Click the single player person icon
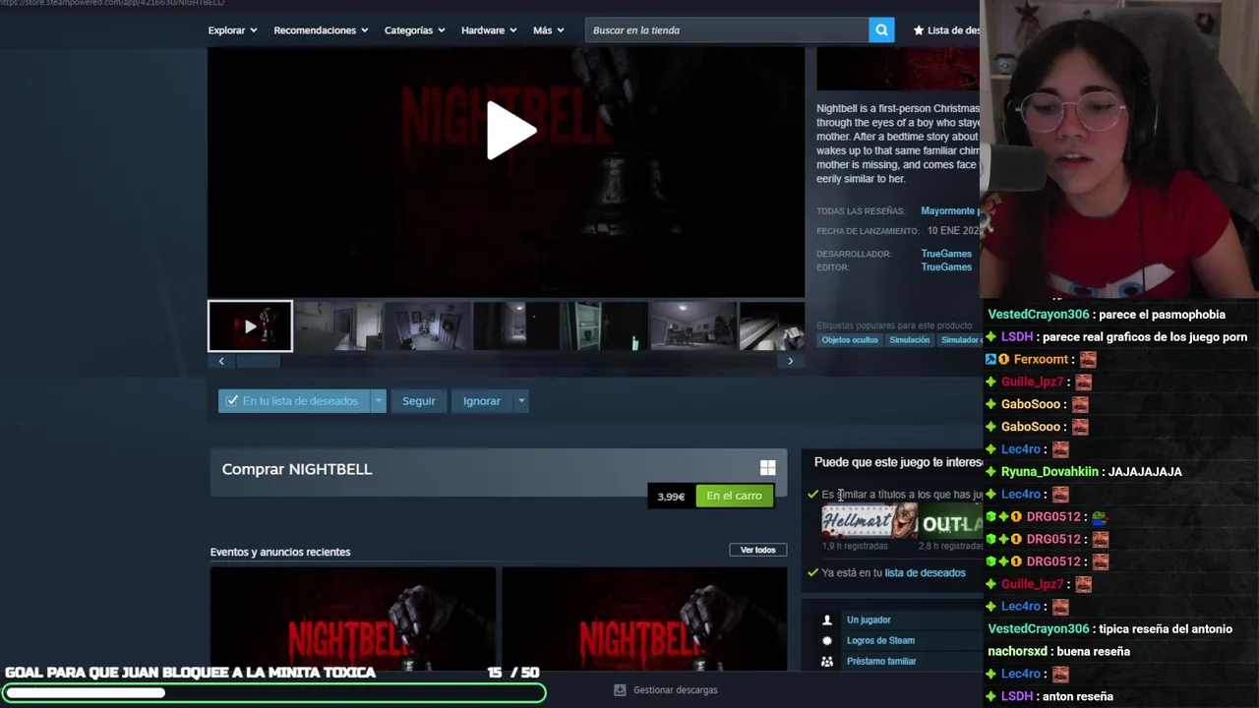 pyautogui.click(x=827, y=619)
